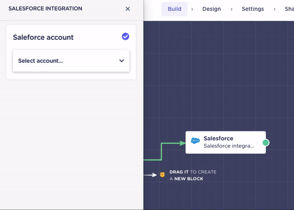Click the Saleforce account heading
294x210 pixels.
43,37
